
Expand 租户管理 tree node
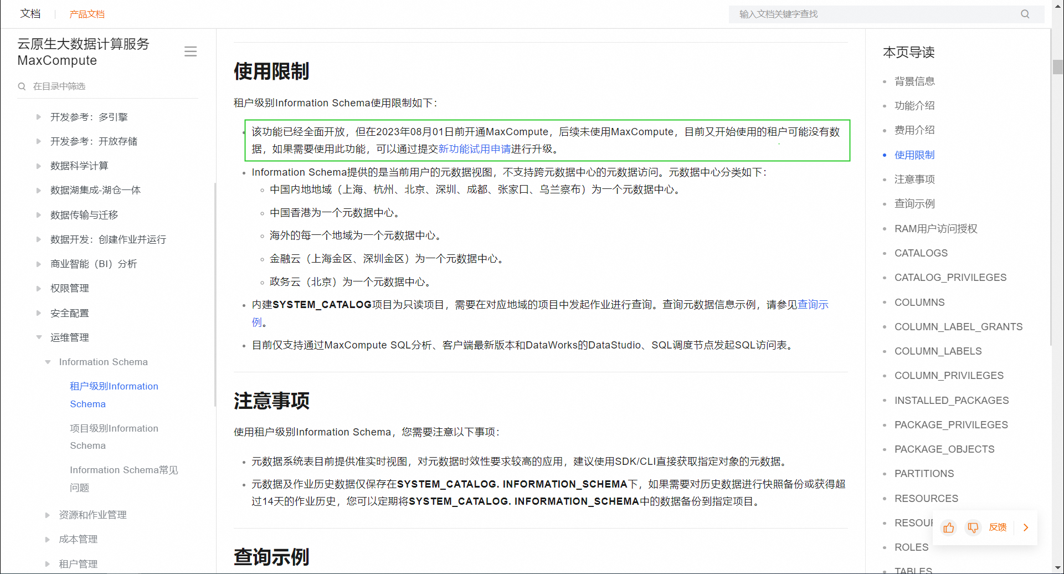point(48,564)
